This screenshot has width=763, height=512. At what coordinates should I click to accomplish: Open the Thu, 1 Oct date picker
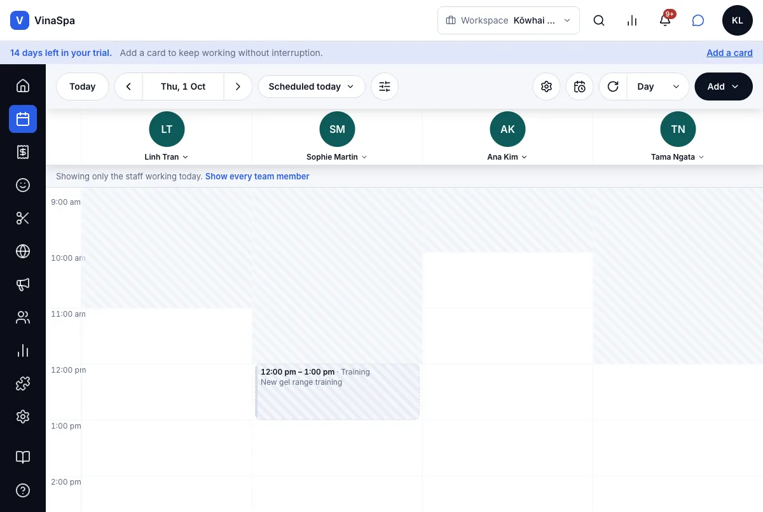click(183, 86)
